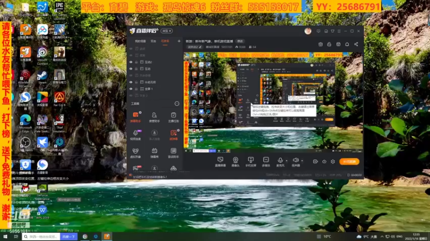
Task: Switch to the first scene tab
Action: 140,41
